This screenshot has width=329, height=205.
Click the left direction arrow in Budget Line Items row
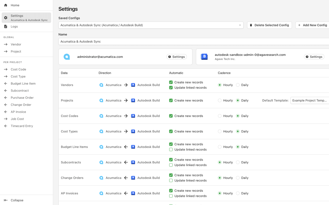[126, 147]
